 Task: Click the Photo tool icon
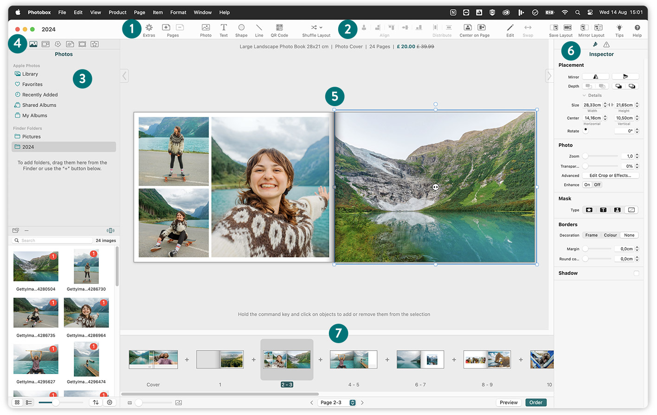[206, 28]
